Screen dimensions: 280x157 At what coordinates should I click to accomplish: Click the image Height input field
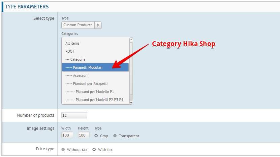click(84, 135)
